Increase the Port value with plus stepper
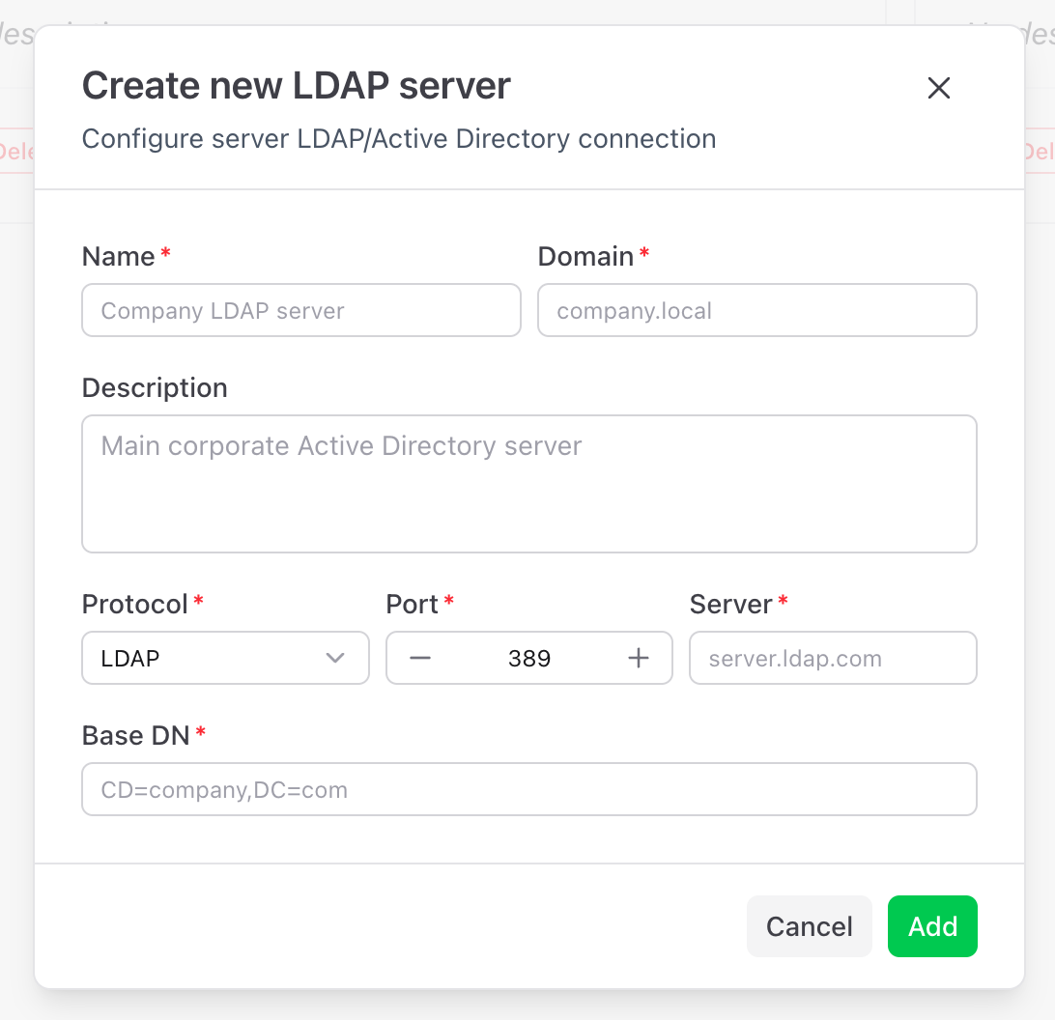 click(638, 658)
